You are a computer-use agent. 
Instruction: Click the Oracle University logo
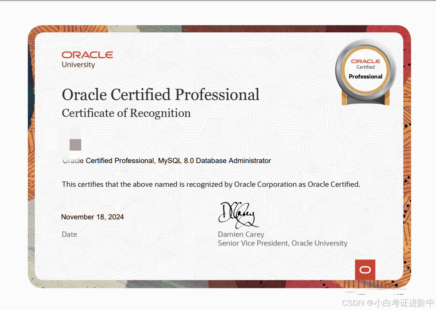click(87, 60)
